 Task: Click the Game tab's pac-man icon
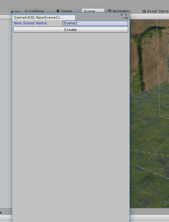(58, 11)
